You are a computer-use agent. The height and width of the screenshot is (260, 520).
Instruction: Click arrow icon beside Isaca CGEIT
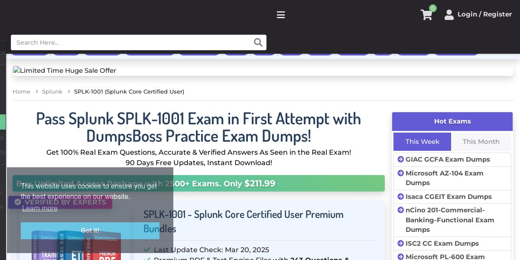tap(400, 197)
